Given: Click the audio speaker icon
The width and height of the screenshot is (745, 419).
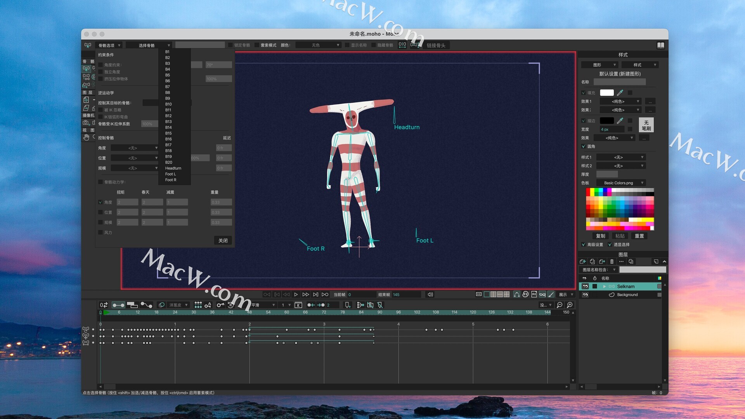Looking at the screenshot, I should coord(430,294).
